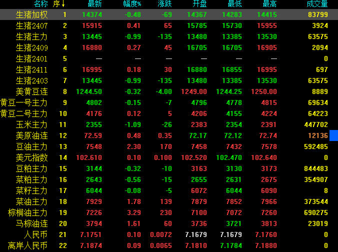
Task: Select the 离岸人民币 row name
Action: tap(28, 245)
